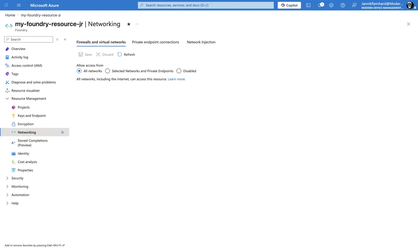Favorite Networking with the sidebar star

(62, 132)
